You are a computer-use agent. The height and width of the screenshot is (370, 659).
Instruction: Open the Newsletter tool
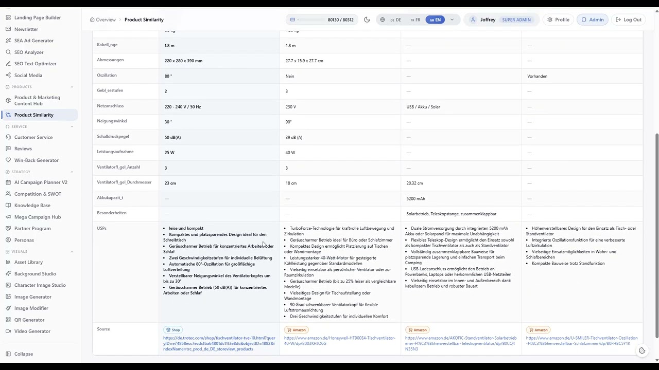coord(26,29)
